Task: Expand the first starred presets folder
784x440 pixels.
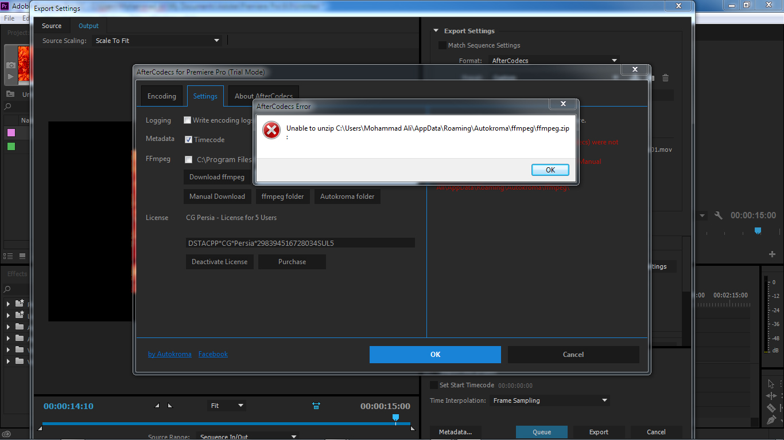Action: pos(8,304)
